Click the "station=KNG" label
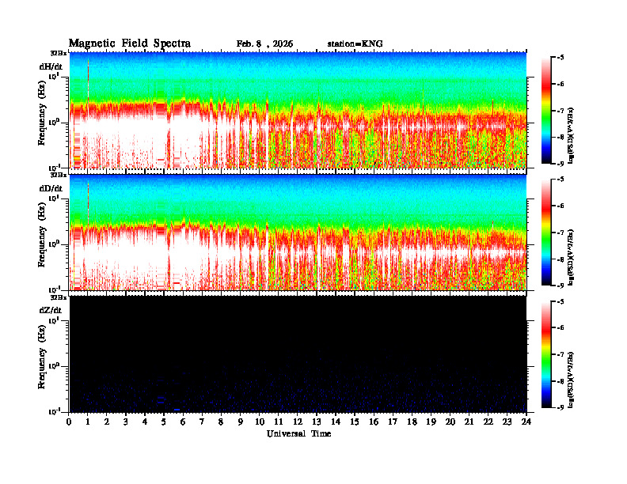Viewport: 627px width, 484px height. (355, 44)
